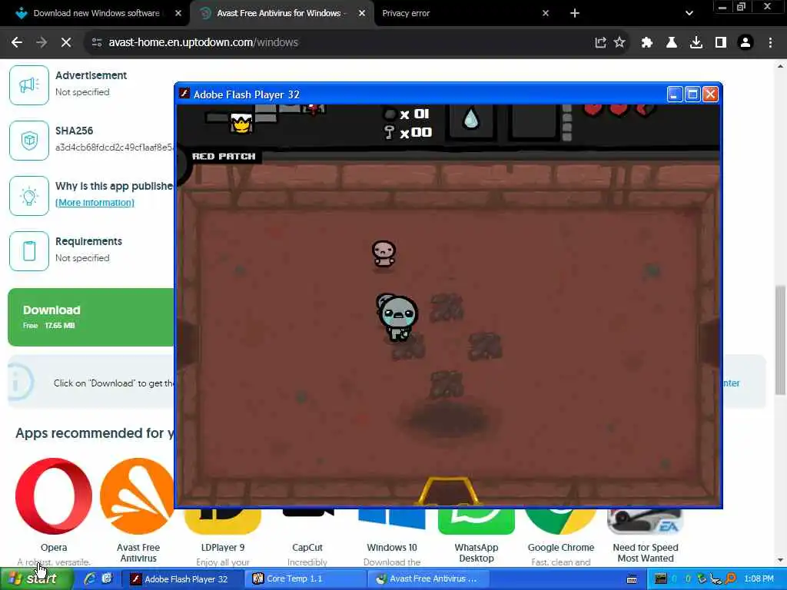This screenshot has height=590, width=787.
Task: Switch to Adobe Flash Player 32 taskbar button
Action: [183, 579]
